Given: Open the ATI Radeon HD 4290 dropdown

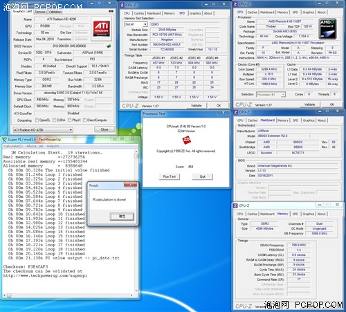Looking at the screenshot, I should (43, 130).
